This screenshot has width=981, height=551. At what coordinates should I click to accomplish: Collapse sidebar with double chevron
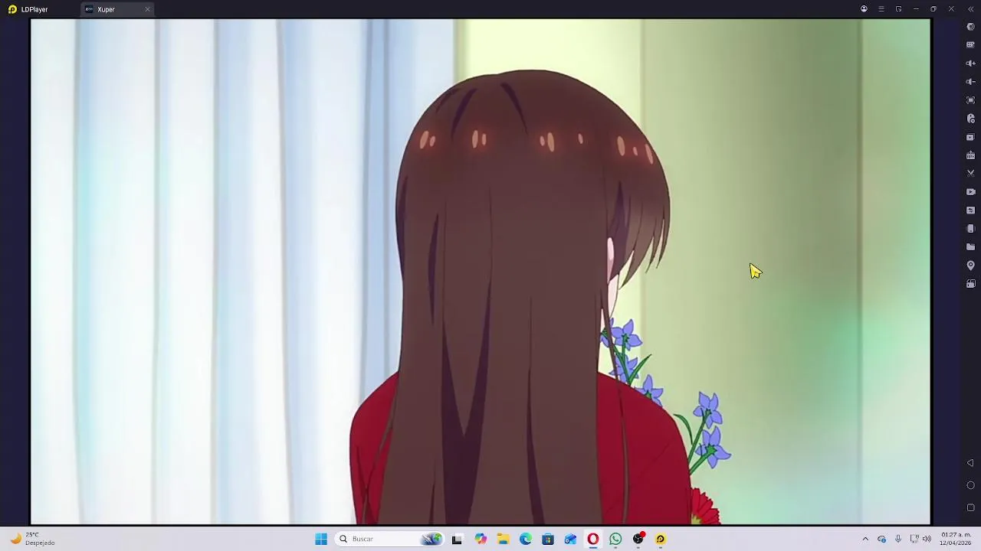[x=970, y=9]
